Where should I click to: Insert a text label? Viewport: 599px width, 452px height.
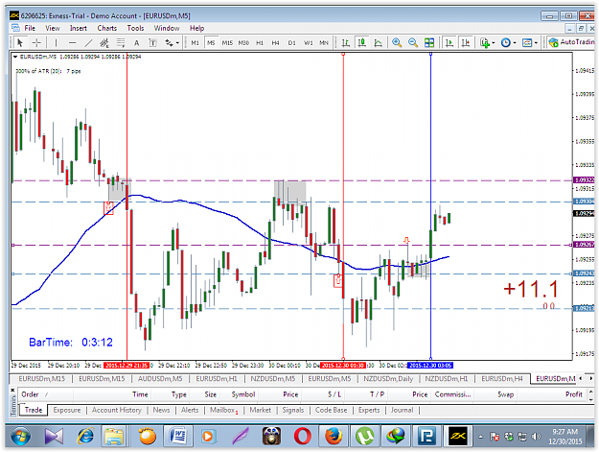[x=152, y=43]
